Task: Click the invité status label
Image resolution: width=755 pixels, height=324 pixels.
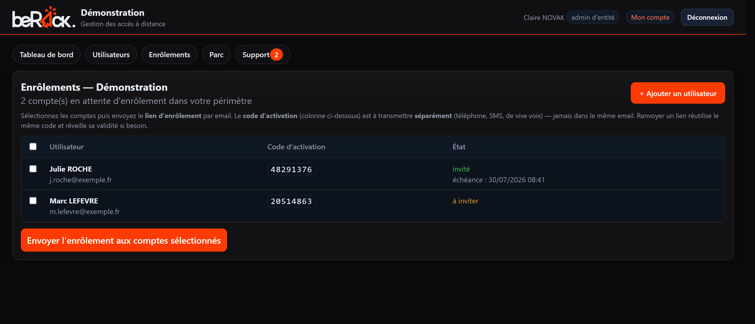Action: pos(461,169)
